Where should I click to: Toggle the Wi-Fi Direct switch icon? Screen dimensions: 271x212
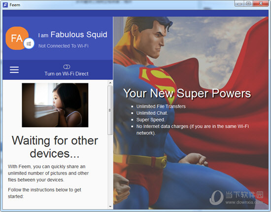67,67
